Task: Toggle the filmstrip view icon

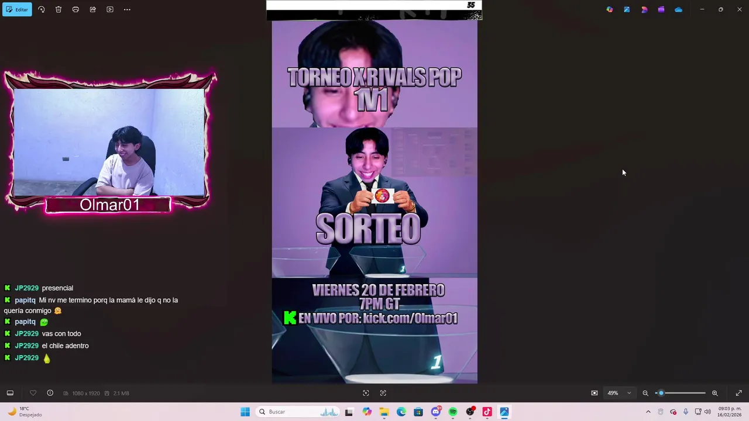Action: [x=10, y=393]
